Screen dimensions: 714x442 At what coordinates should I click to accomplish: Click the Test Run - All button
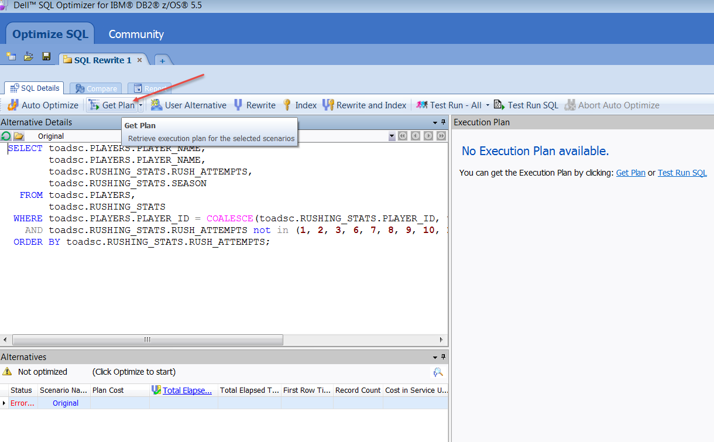tap(449, 105)
